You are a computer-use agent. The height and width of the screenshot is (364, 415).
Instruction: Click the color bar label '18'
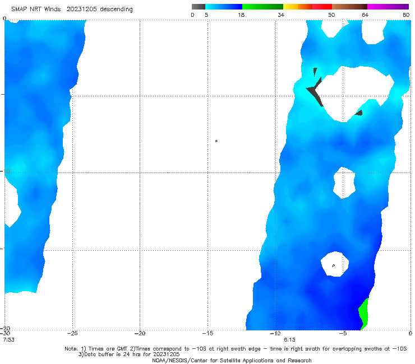[x=241, y=15]
